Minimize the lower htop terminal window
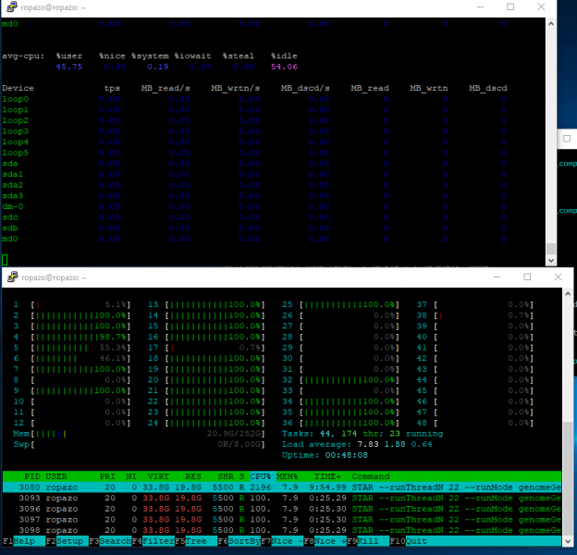This screenshot has width=577, height=555. tap(497, 277)
